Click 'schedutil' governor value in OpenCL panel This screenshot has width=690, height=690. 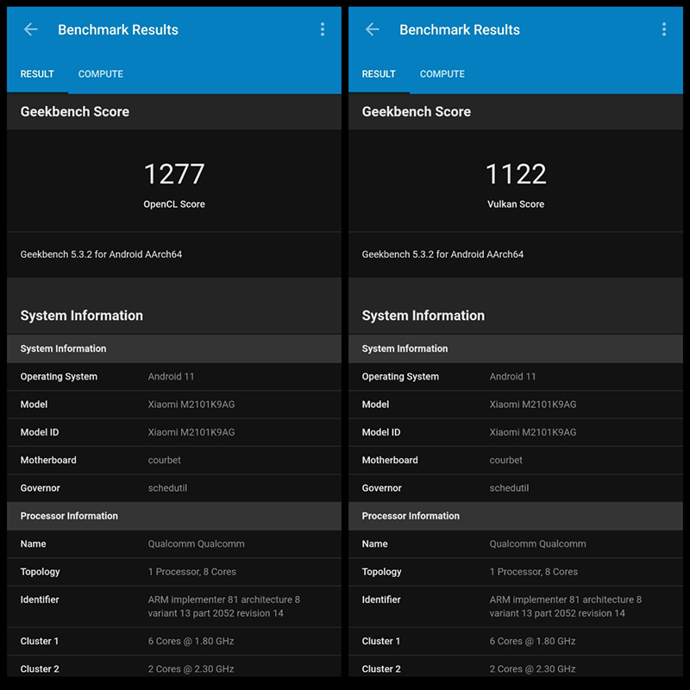click(167, 488)
